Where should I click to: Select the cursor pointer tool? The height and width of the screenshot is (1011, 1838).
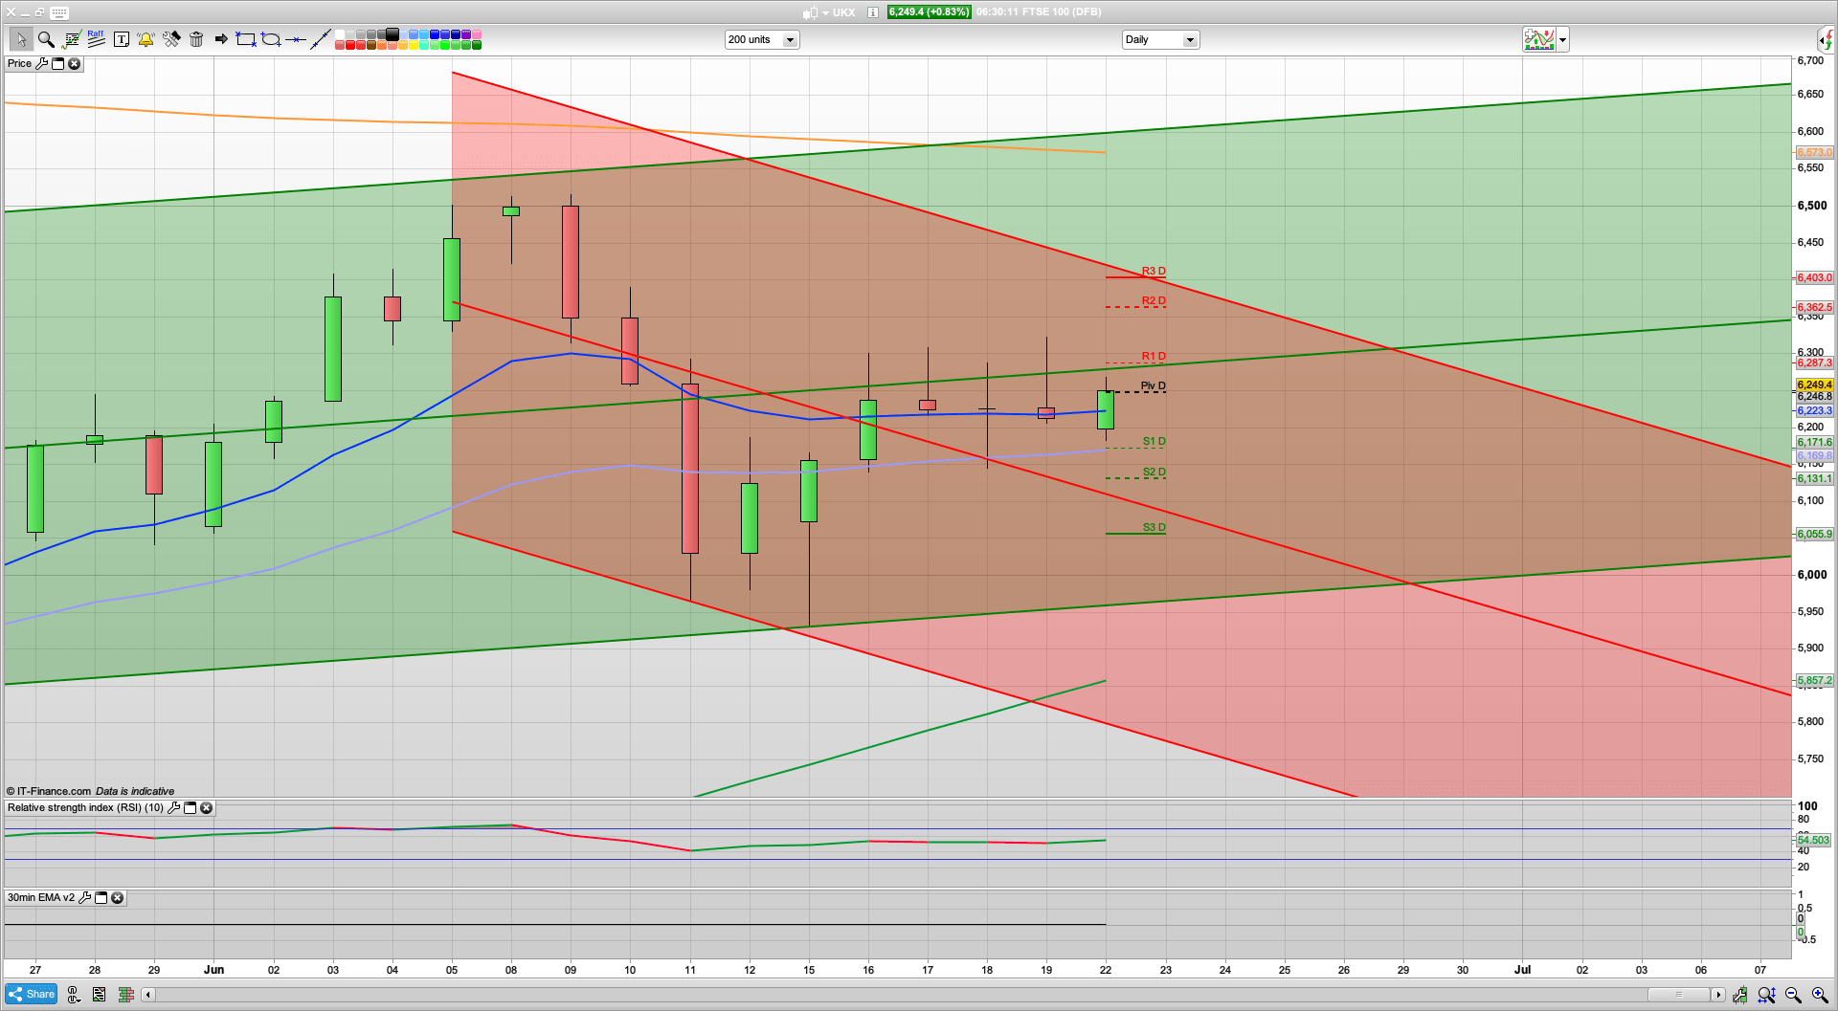click(x=20, y=39)
